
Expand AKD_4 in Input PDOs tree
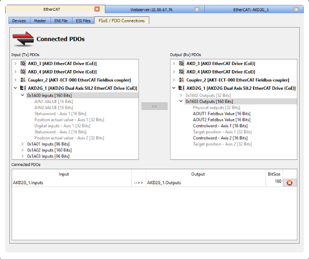click(x=15, y=72)
